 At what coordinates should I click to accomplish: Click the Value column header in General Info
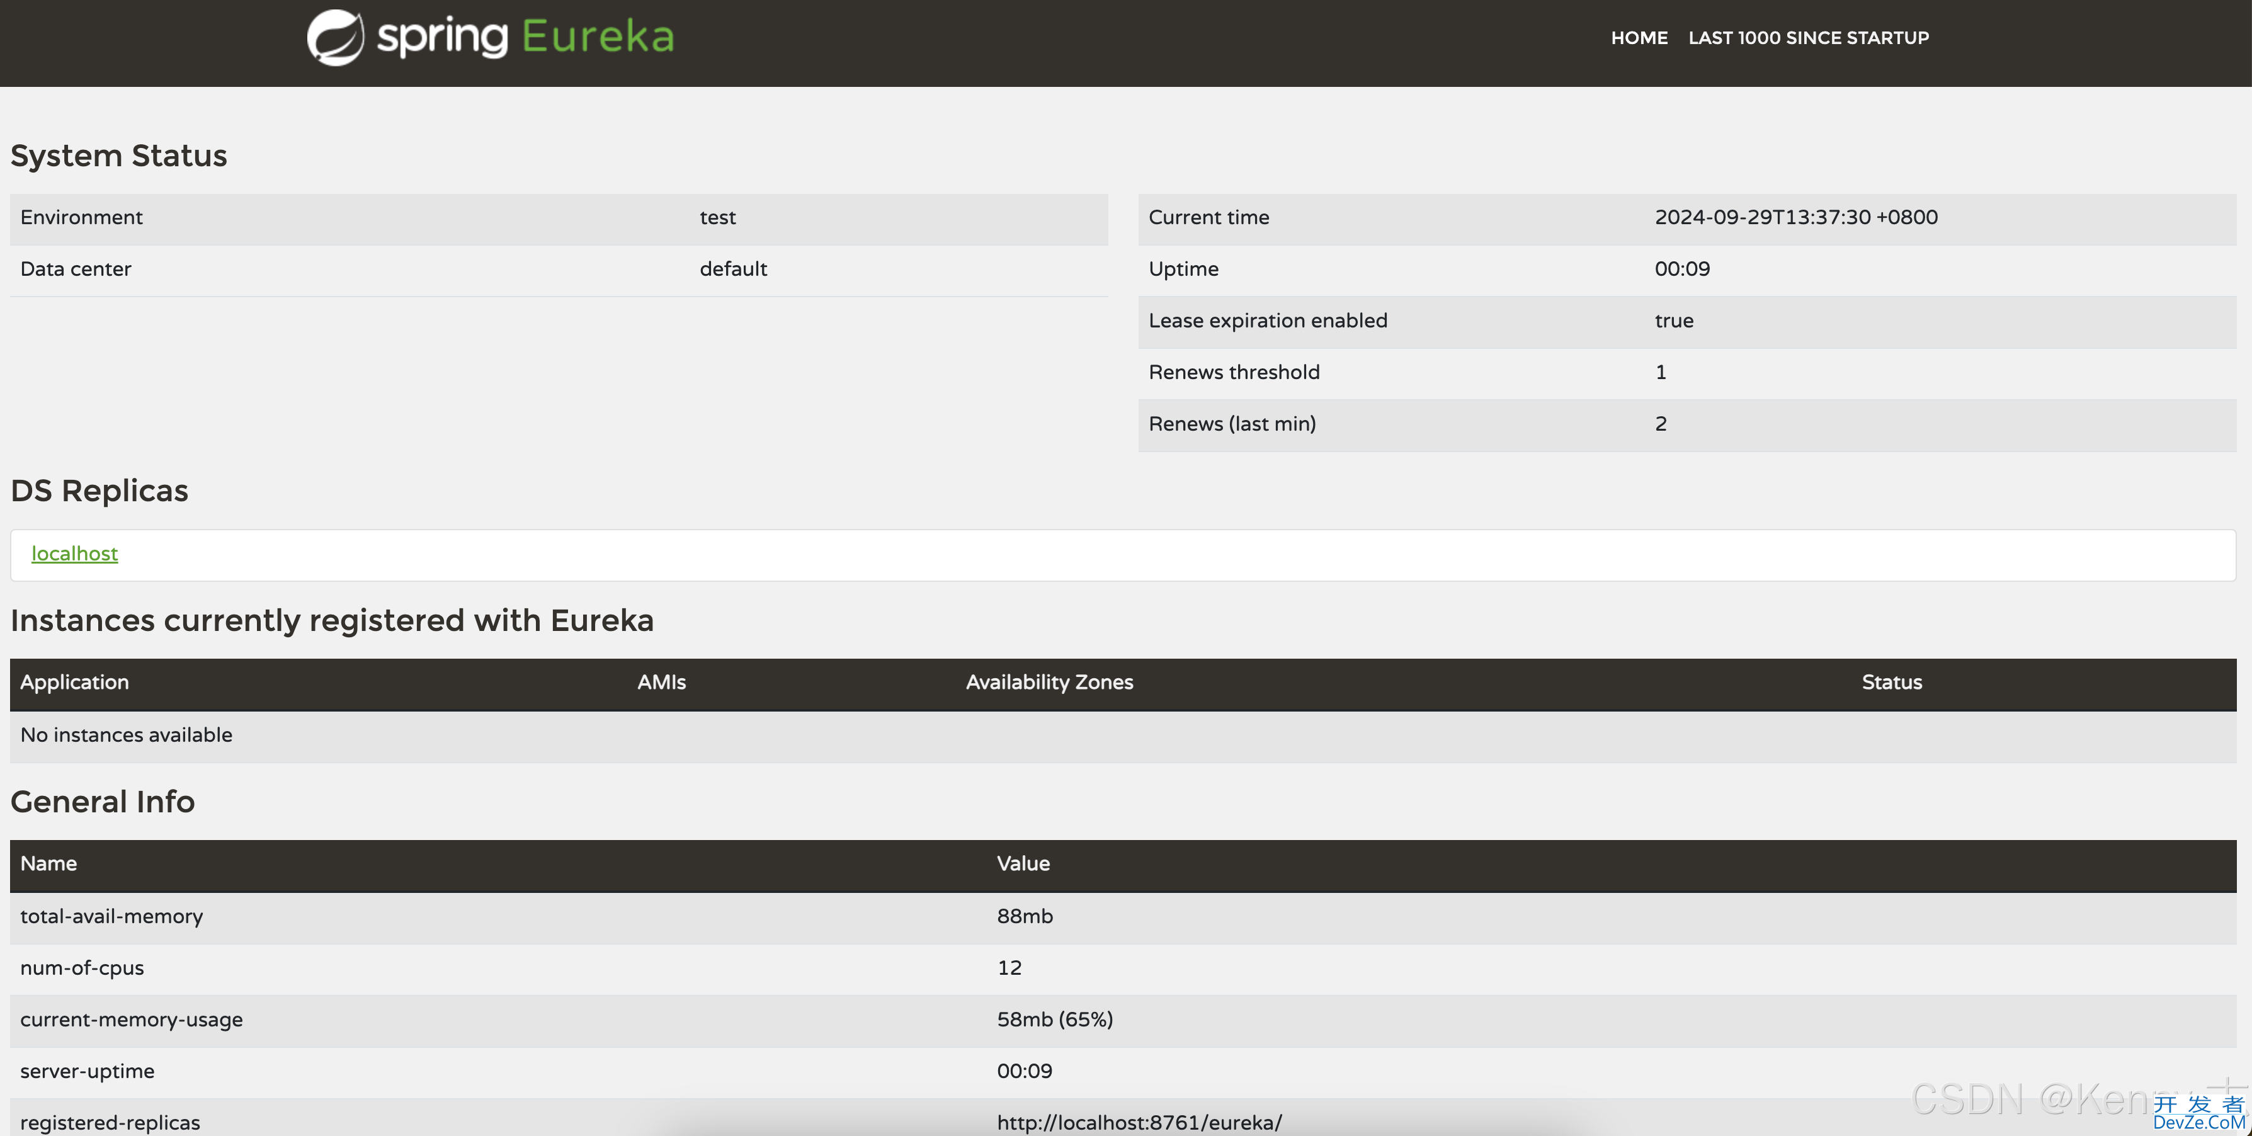1024,863
